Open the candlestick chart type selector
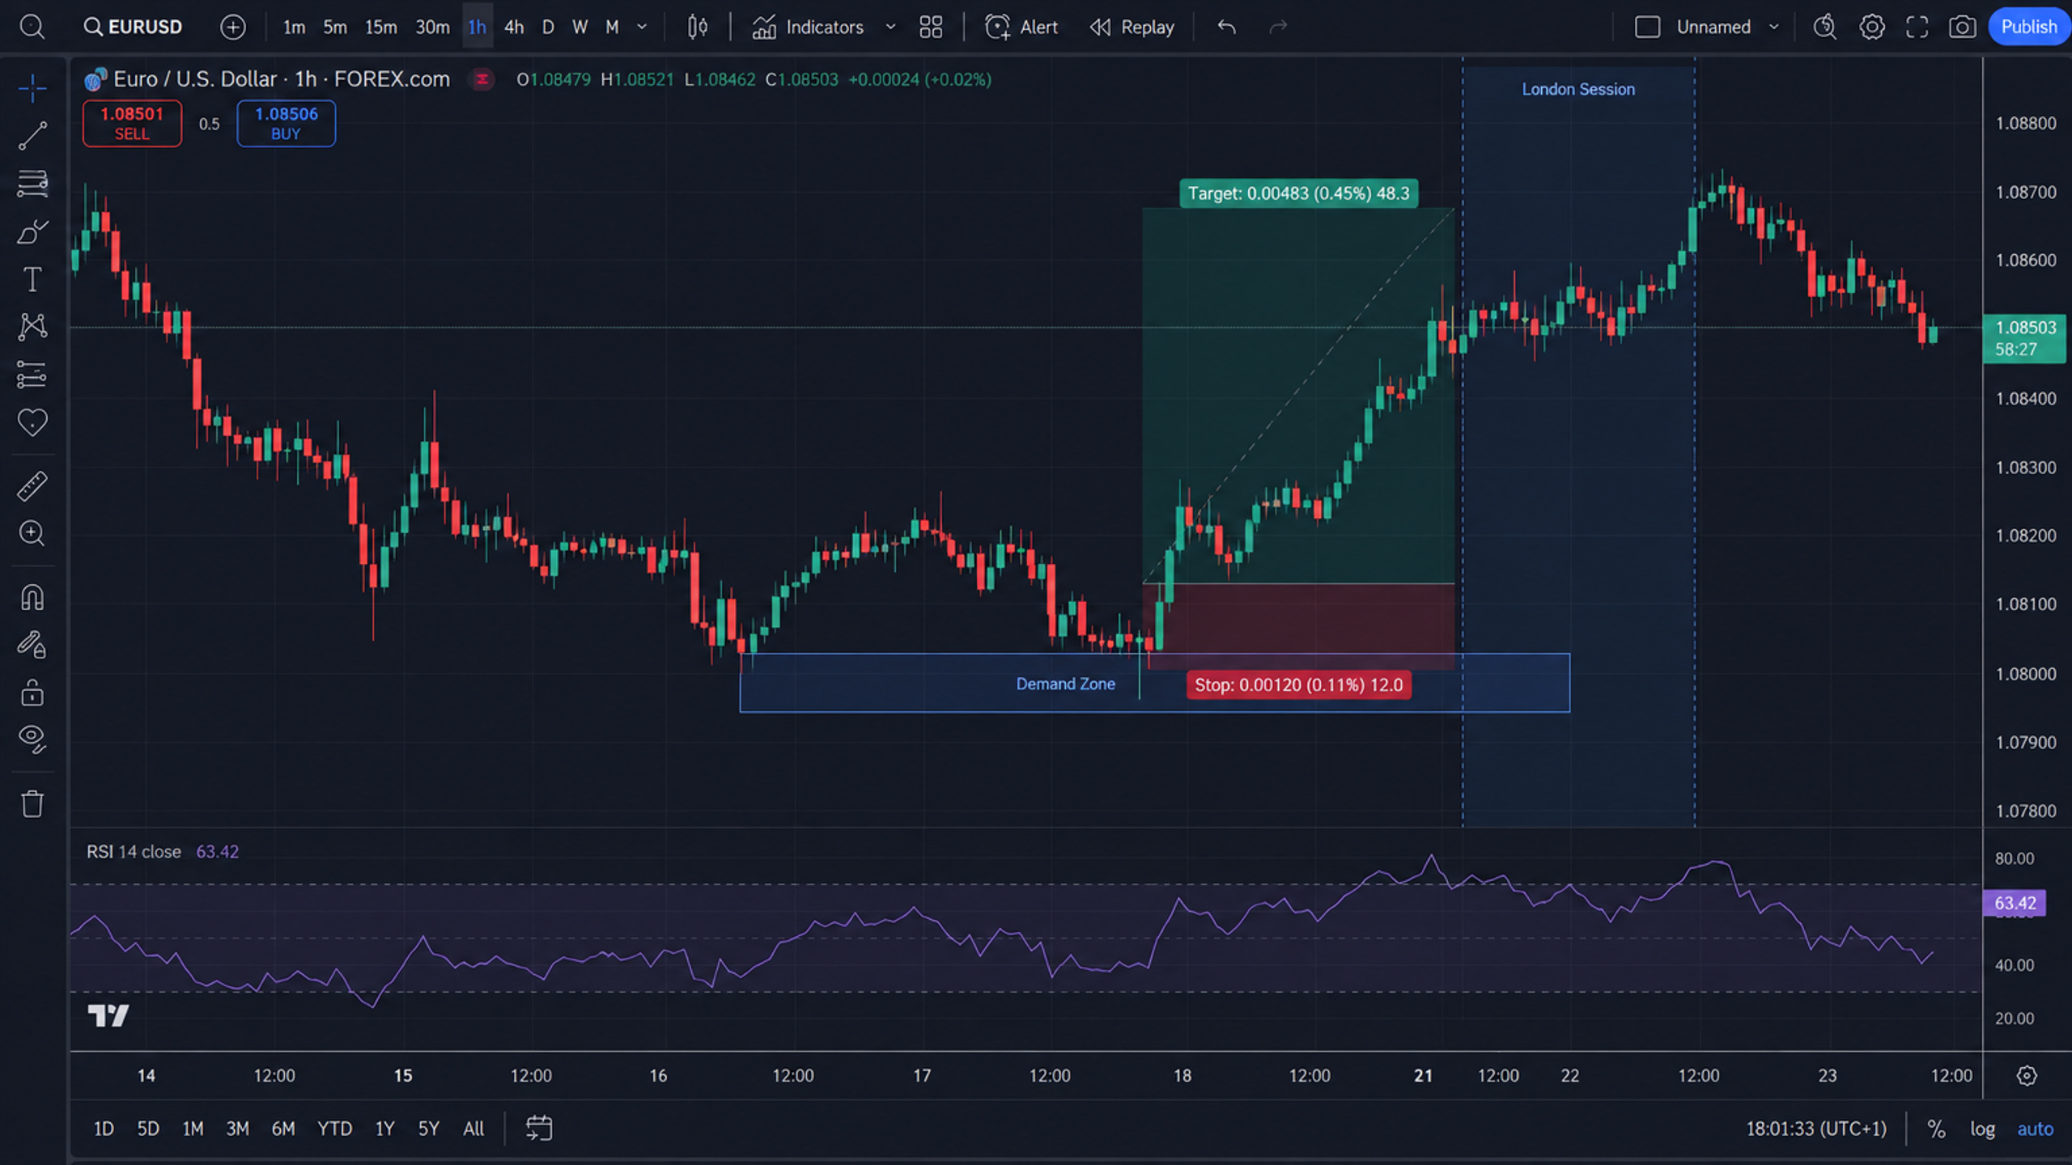This screenshot has height=1165, width=2072. [x=697, y=27]
